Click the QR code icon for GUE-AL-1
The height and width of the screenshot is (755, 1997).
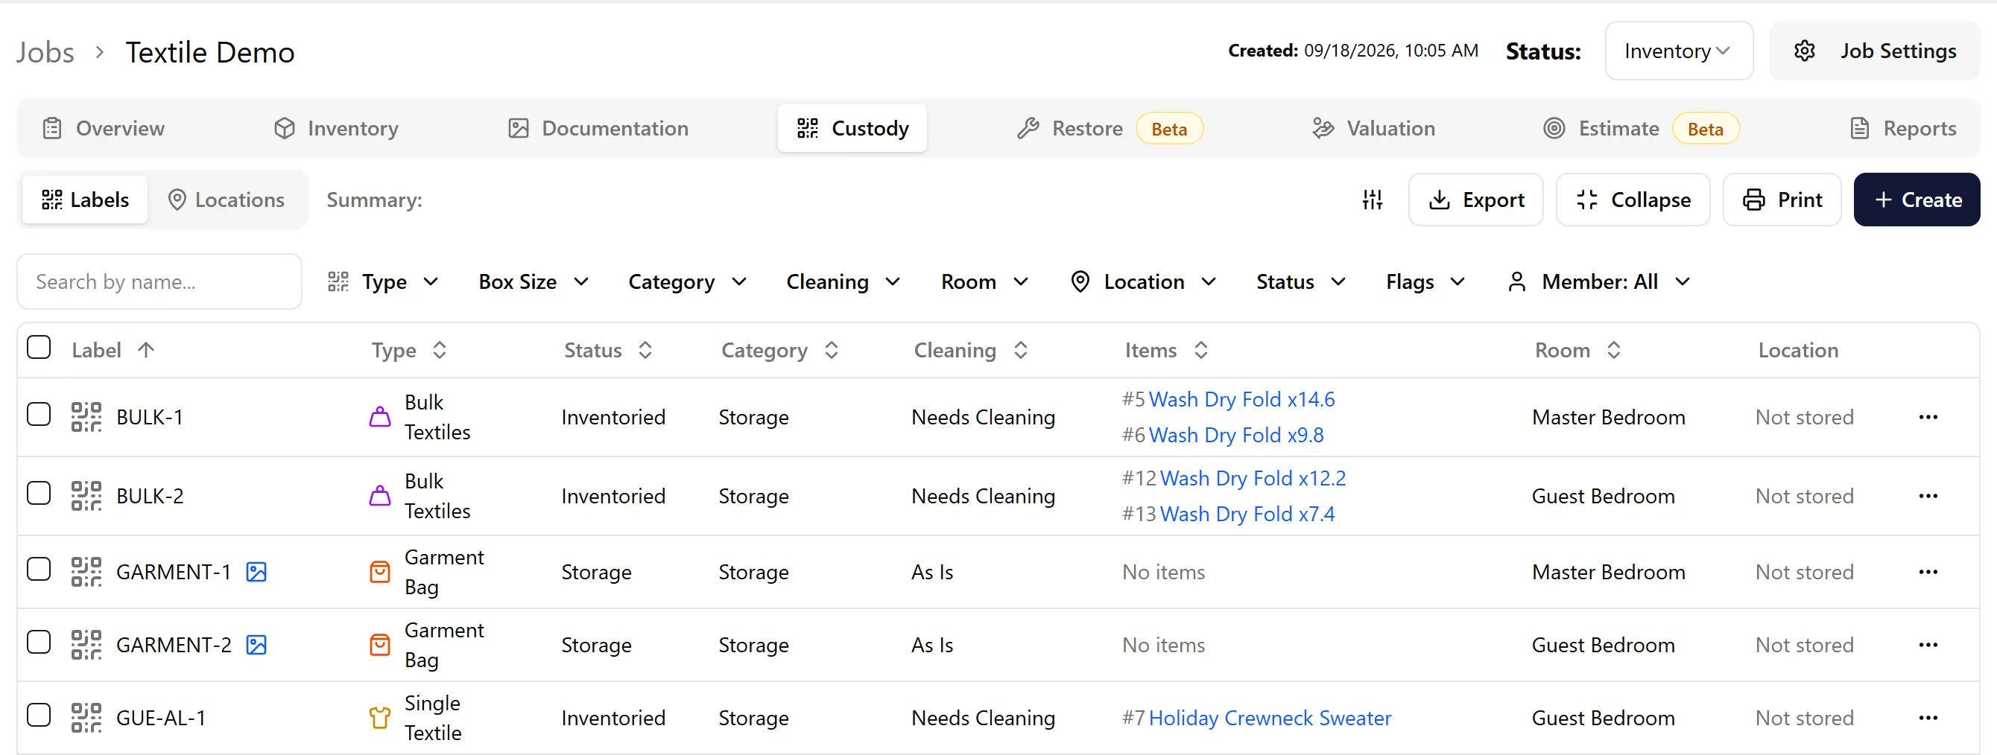pyautogui.click(x=86, y=718)
